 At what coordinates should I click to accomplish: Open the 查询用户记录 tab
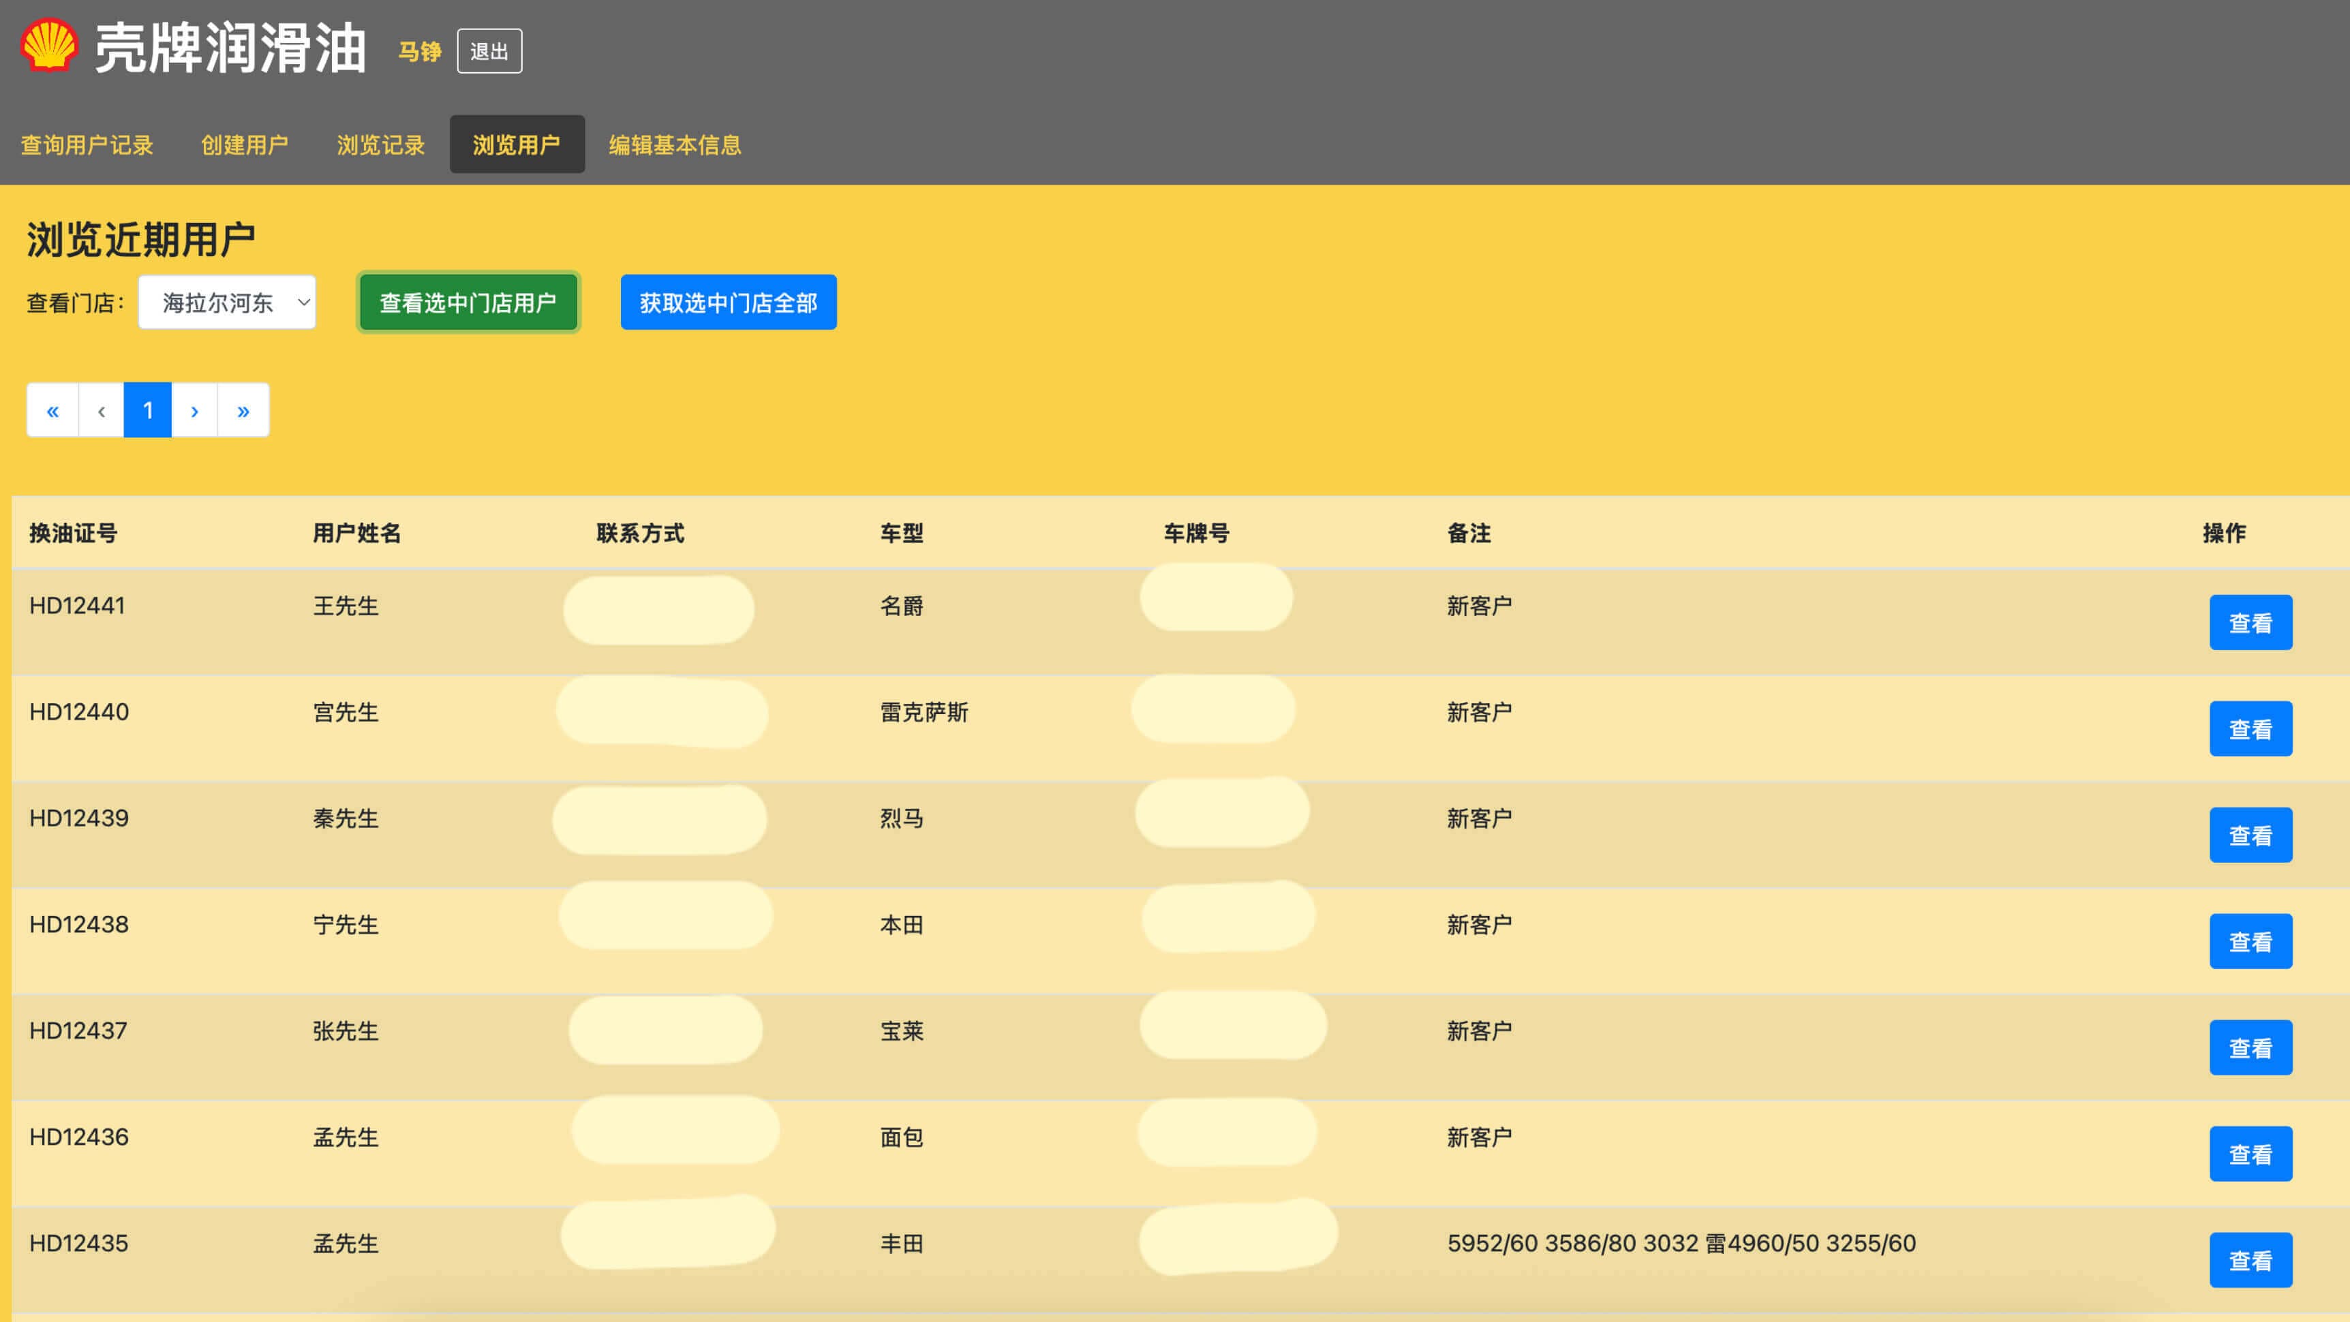tap(87, 145)
